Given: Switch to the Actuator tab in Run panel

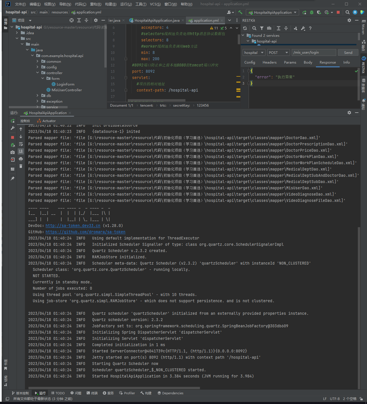Looking at the screenshot, I should click(46, 121).
